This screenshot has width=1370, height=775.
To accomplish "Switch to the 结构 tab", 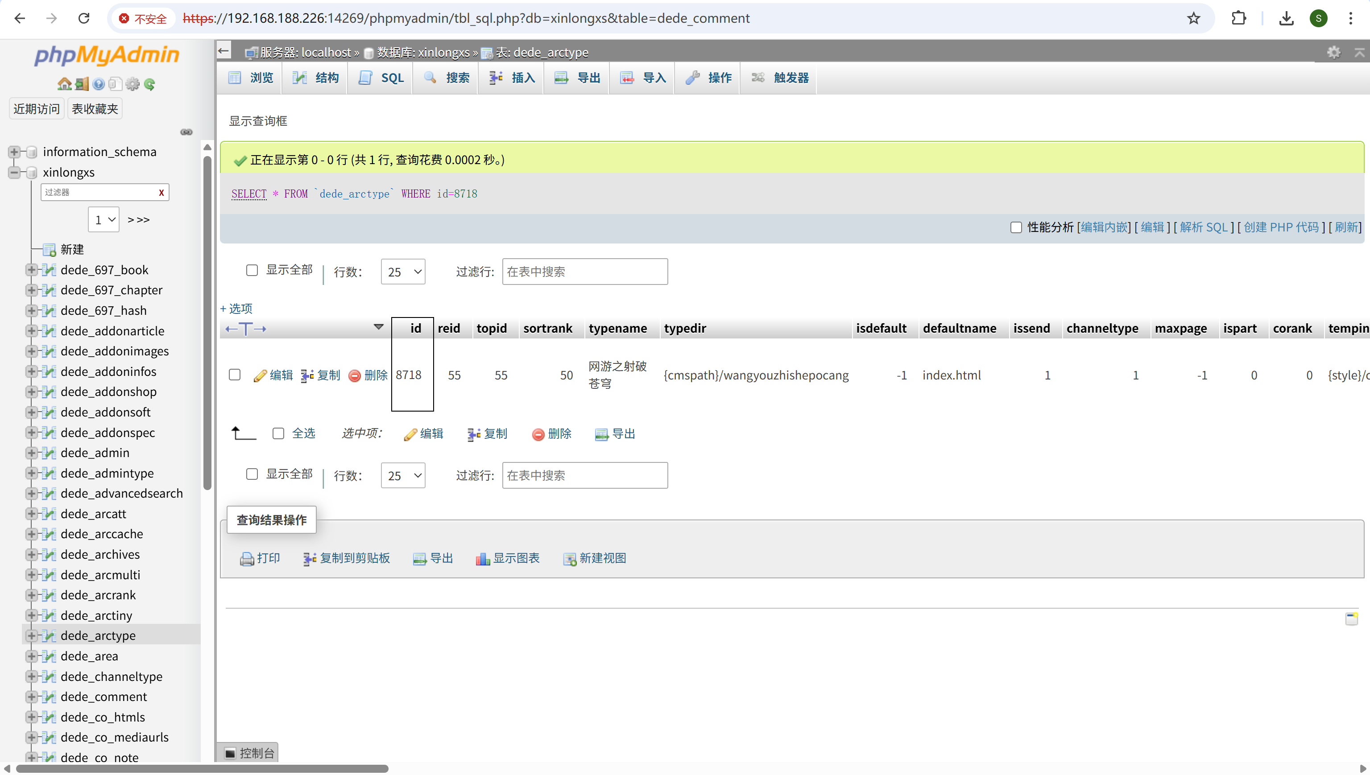I will pos(316,78).
